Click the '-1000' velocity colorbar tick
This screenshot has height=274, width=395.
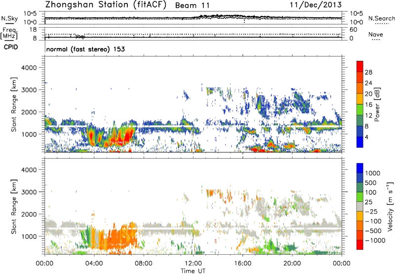pos(375,240)
